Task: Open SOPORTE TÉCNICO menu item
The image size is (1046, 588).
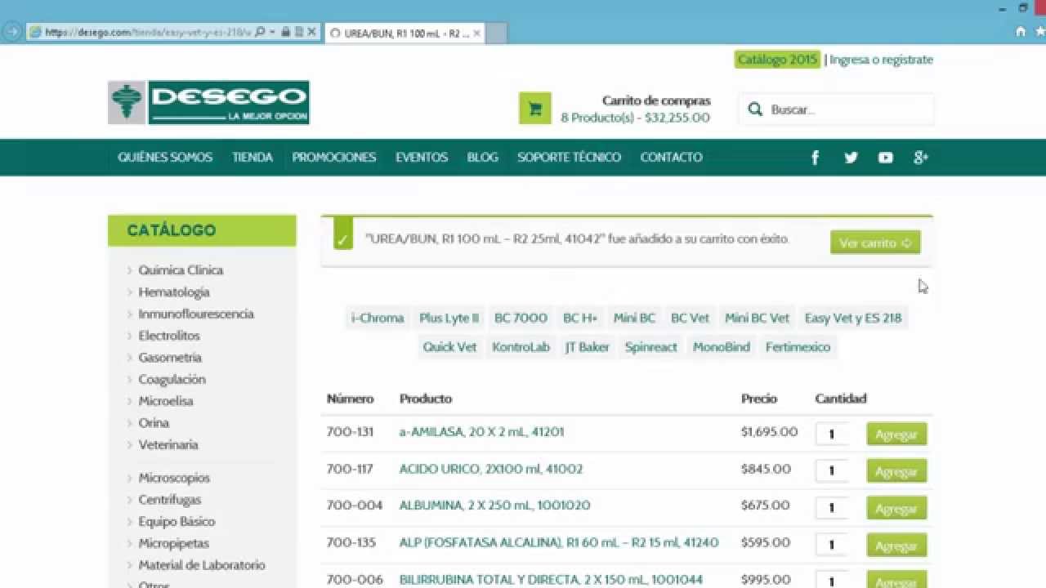Action: coord(569,158)
